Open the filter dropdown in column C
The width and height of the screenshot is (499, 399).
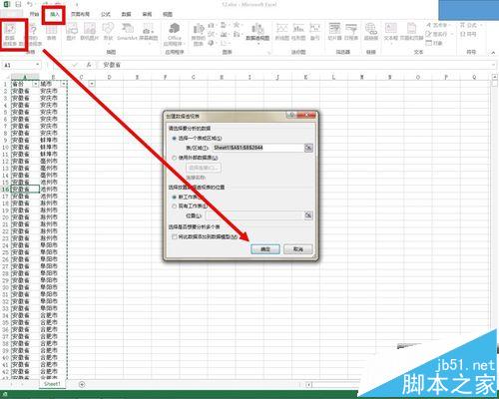pos(92,84)
